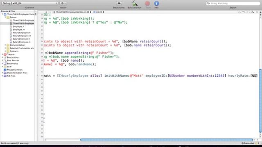Click the SalaryEmployee.m file icon
The width and height of the screenshot is (262, 147).
tap(11, 42)
